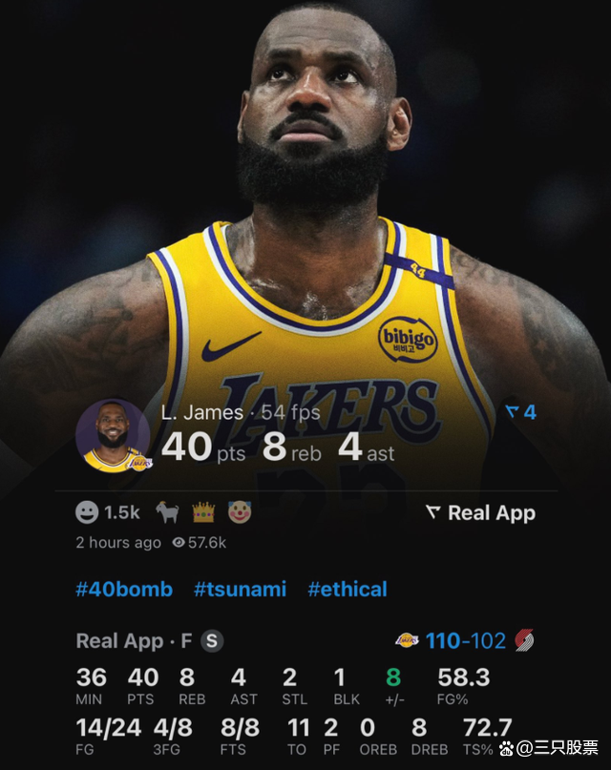Select the clown emoji reaction
611x770 pixels.
point(240,512)
